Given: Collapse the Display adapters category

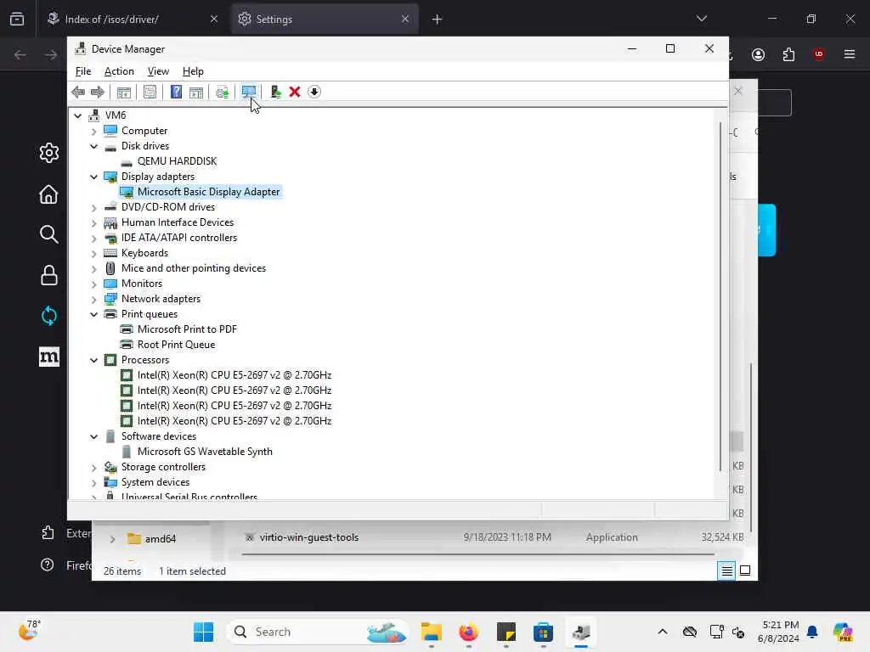Looking at the screenshot, I should point(93,177).
